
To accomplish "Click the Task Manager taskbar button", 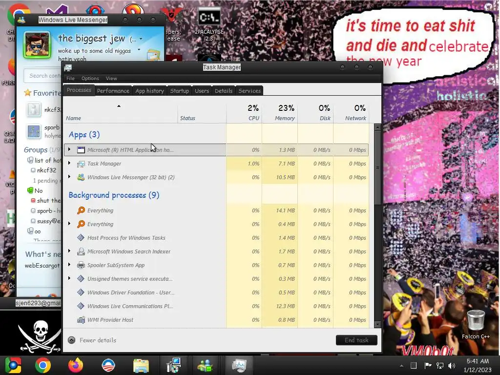I will click(239, 365).
